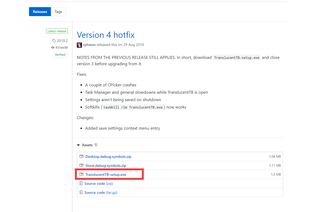
Task: Click the Verified signature badge
Action: click(60, 55)
